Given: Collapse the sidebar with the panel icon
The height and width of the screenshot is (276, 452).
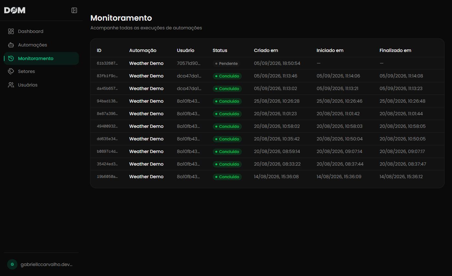Looking at the screenshot, I should tap(74, 10).
